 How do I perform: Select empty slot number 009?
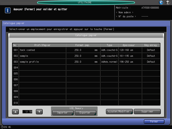point(86,97)
